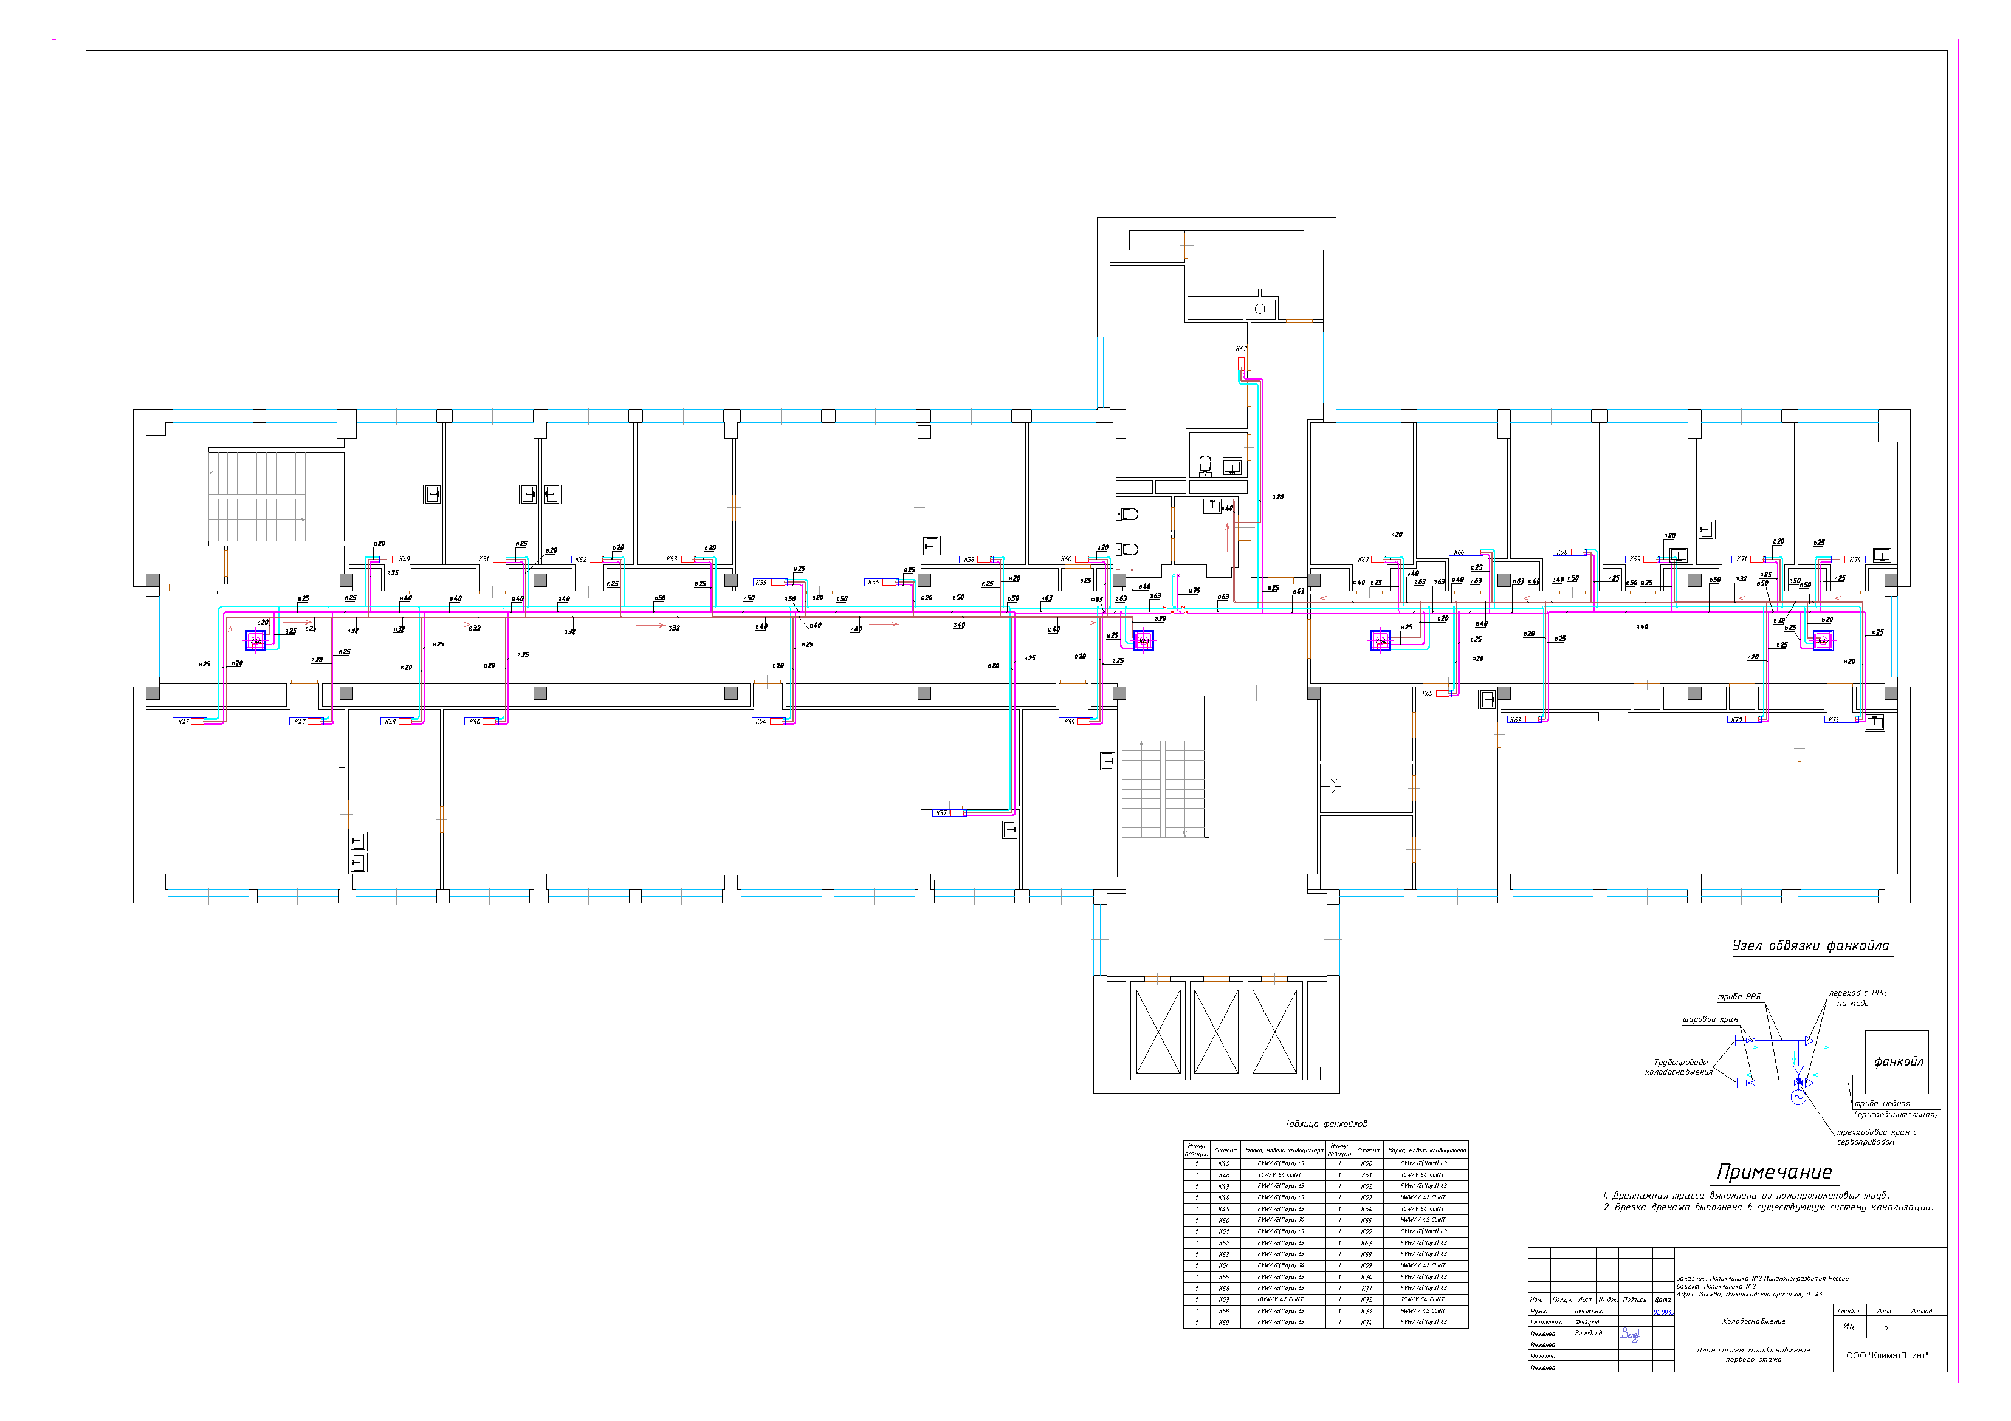Click the K49 fan coil label
Image resolution: width=2011 pixels, height=1421 pixels.
click(404, 558)
